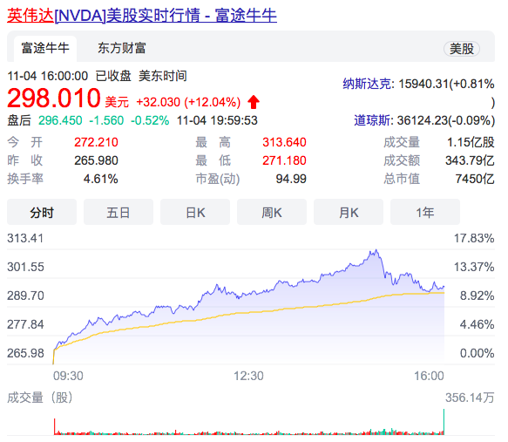Switch to the 东方财富 source tab
The width and height of the screenshot is (508, 442).
[122, 48]
